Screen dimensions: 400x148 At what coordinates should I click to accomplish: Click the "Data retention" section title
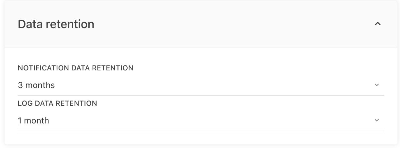click(x=56, y=24)
